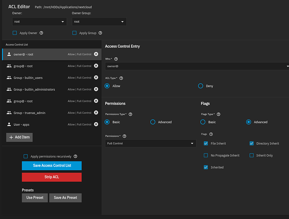Choose Advanced permissions type
Image resolution: width=289 pixels, height=219 pixels.
click(x=153, y=122)
